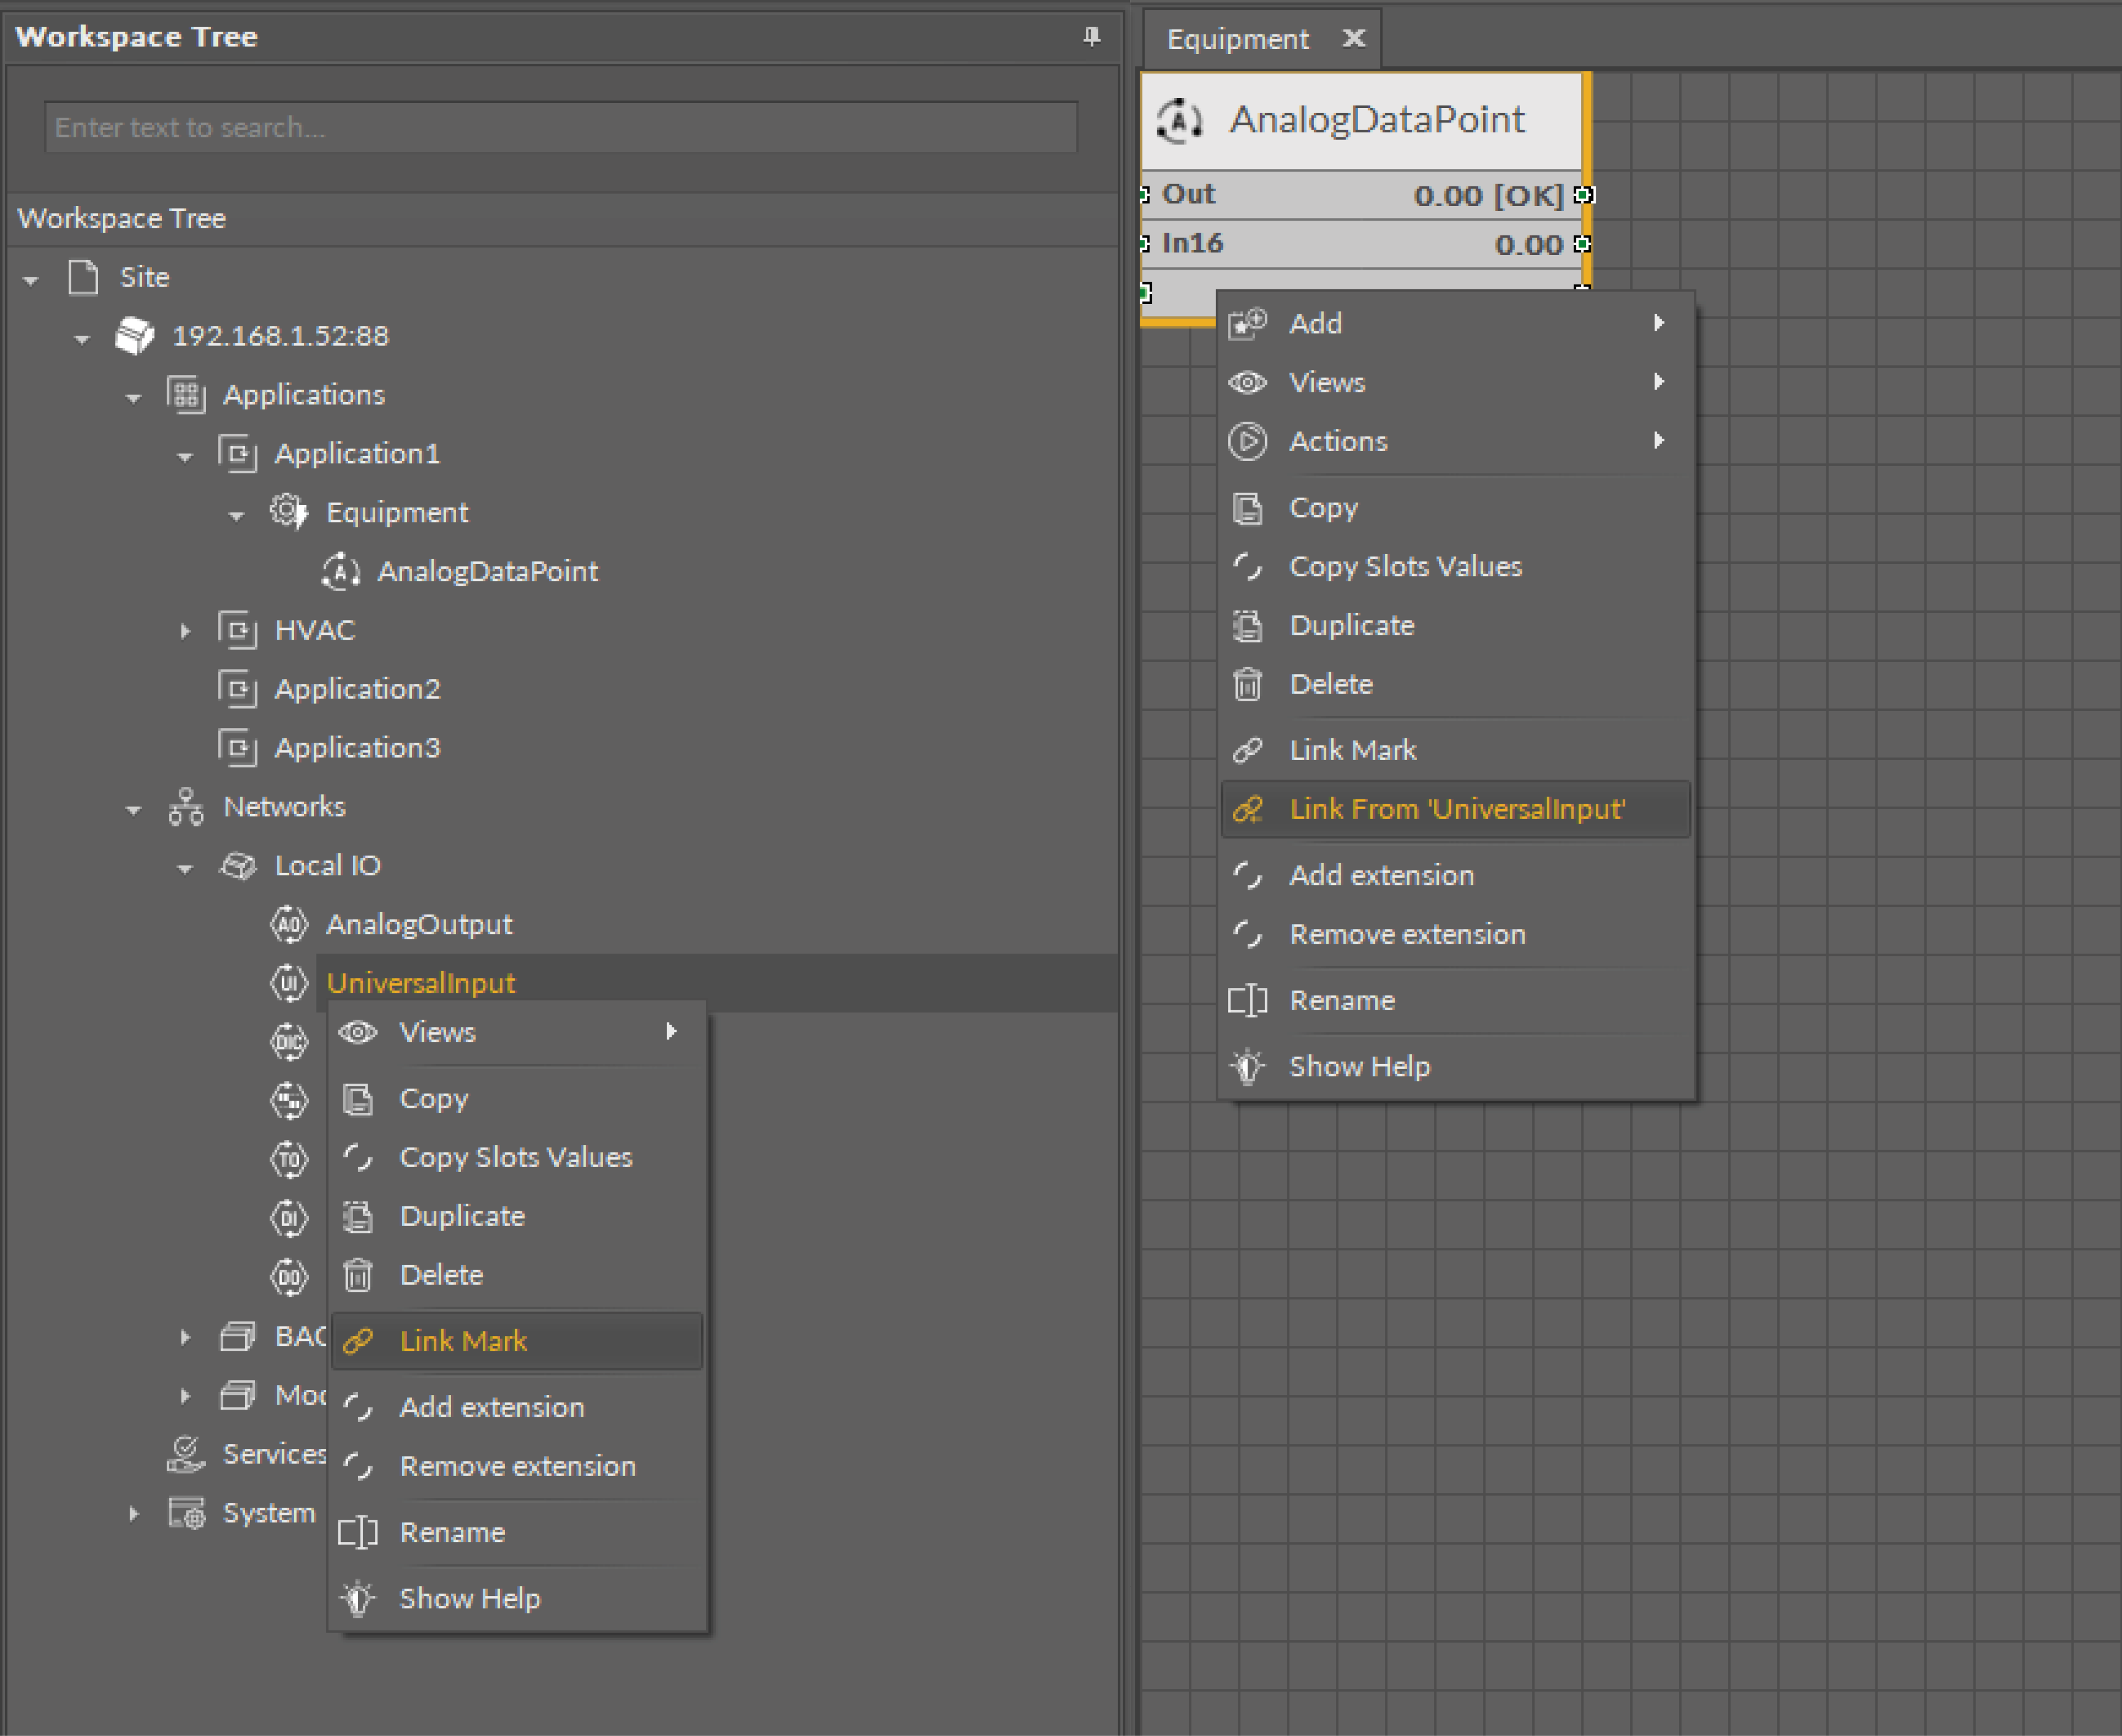Choose Link Mark in the tree context menu
This screenshot has height=1736, width=2122.
[x=463, y=1341]
